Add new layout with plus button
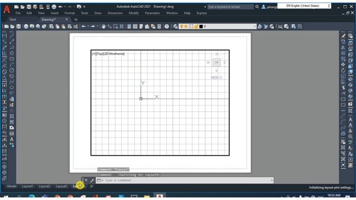 pos(91,187)
